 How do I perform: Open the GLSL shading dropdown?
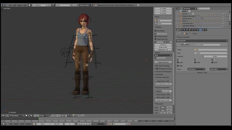(163, 55)
